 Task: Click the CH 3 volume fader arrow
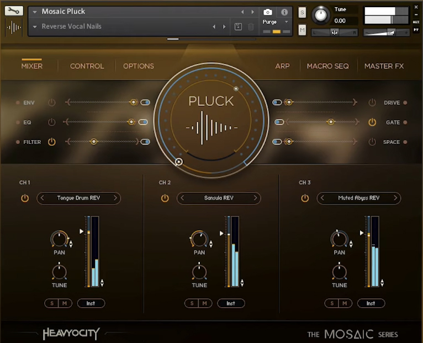[x=362, y=233]
